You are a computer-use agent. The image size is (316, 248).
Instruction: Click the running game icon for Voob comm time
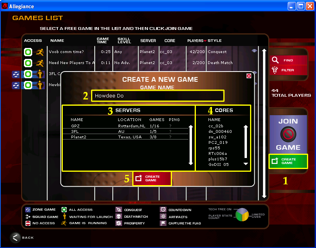40,52
